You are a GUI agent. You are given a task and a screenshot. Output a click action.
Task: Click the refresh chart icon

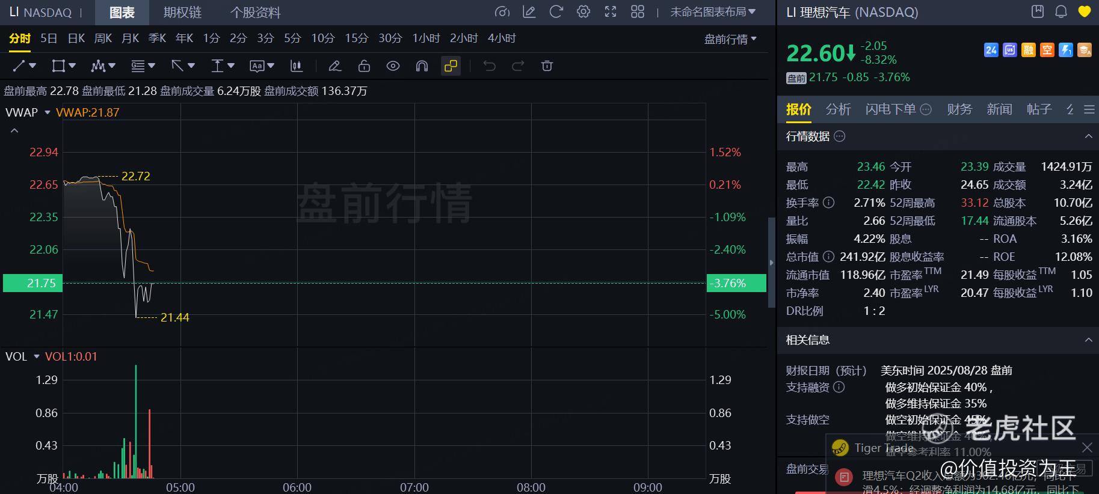point(556,11)
